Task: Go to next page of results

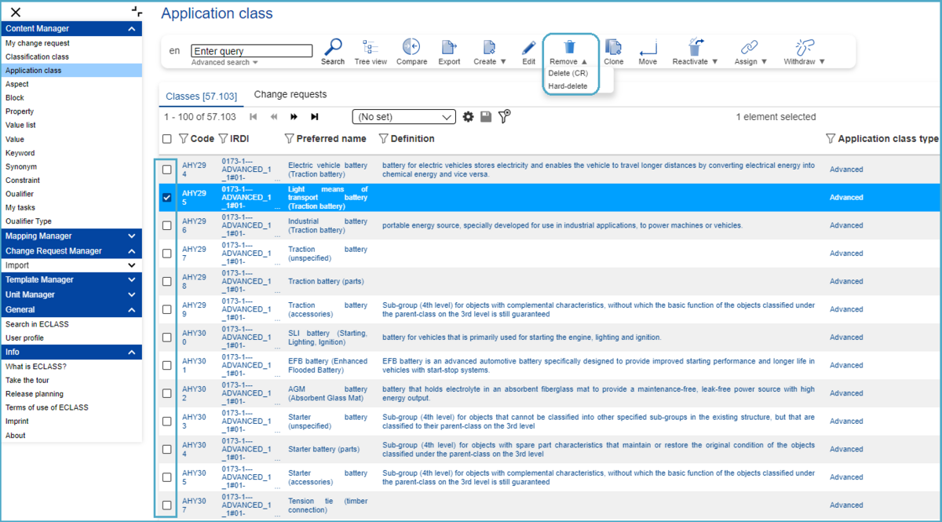Action: pos(294,117)
